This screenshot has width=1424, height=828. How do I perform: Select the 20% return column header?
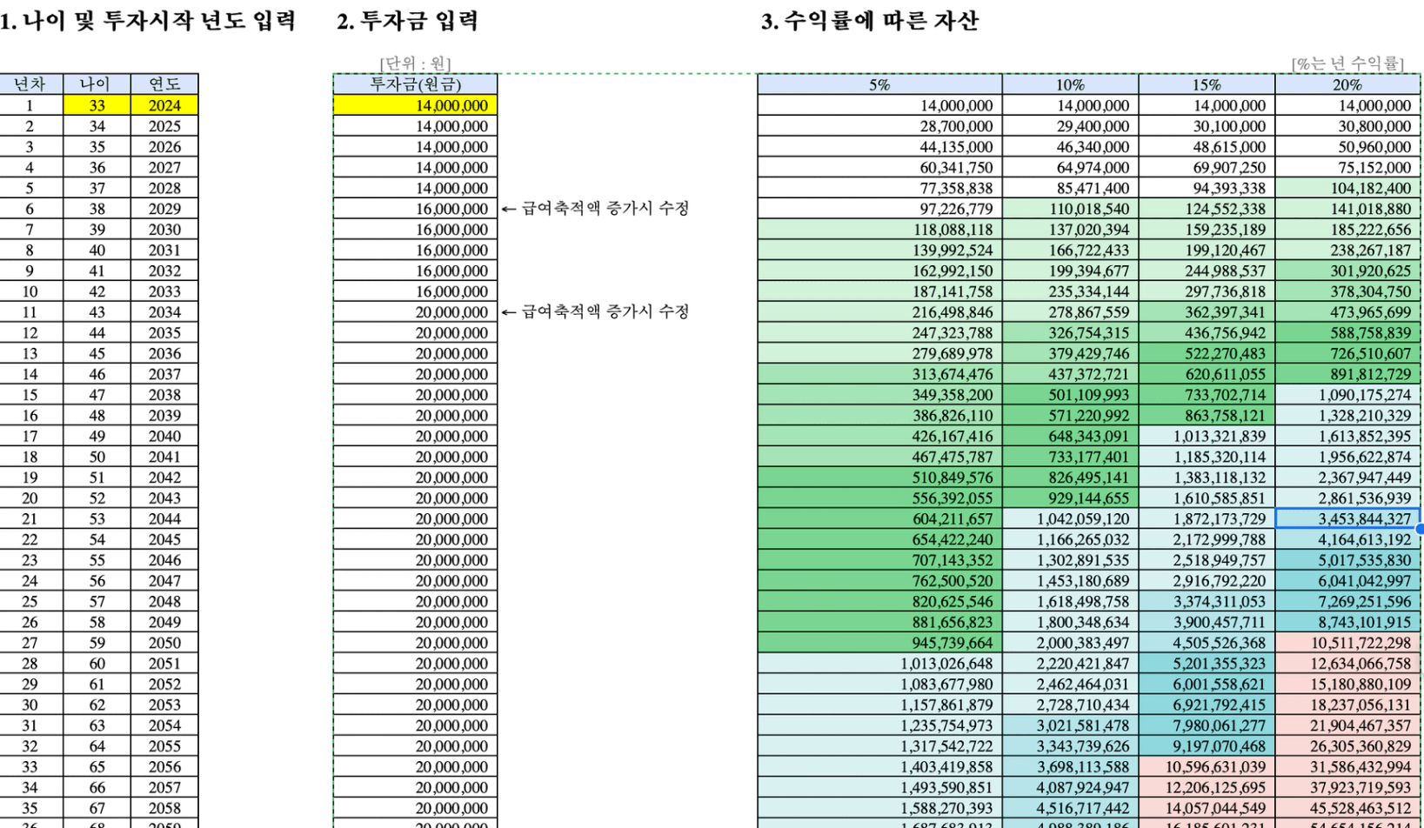tap(1347, 84)
